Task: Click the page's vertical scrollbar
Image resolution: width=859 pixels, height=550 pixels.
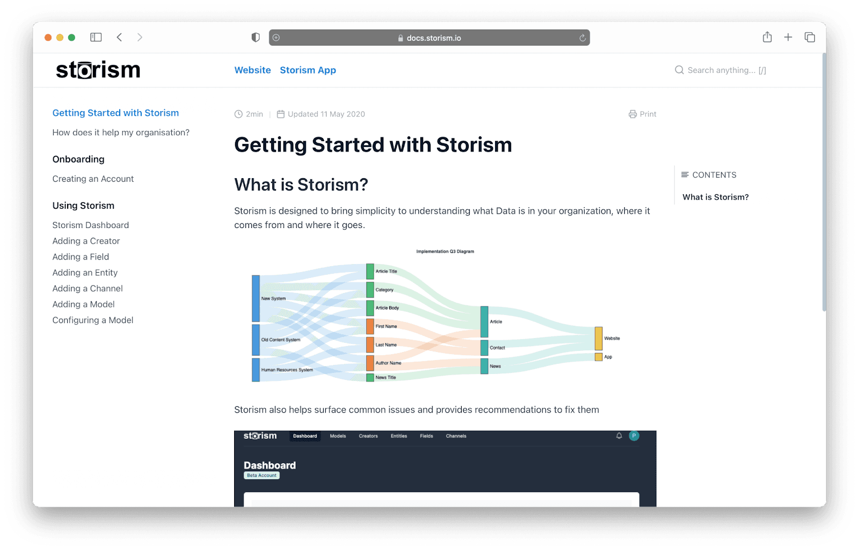Action: coord(824,182)
